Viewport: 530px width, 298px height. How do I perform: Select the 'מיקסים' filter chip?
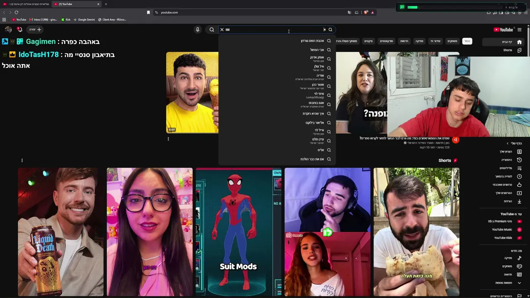pyautogui.click(x=369, y=41)
